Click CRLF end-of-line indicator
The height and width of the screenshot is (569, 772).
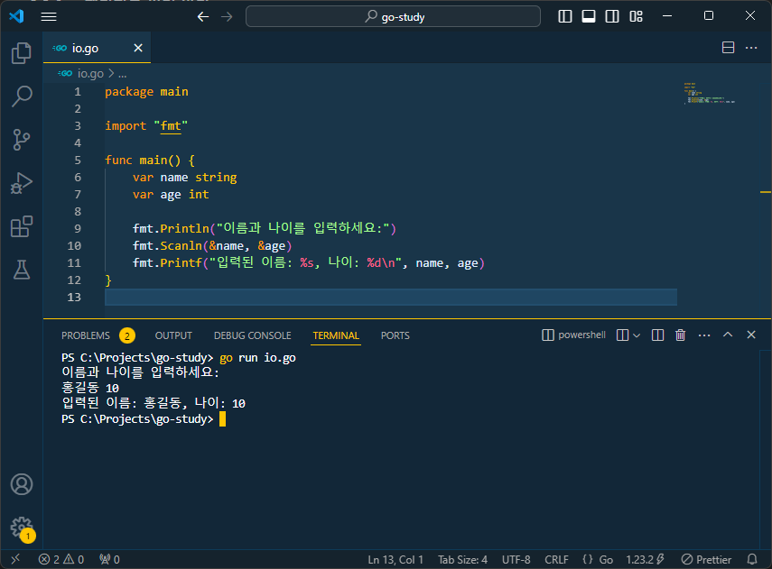point(557,559)
